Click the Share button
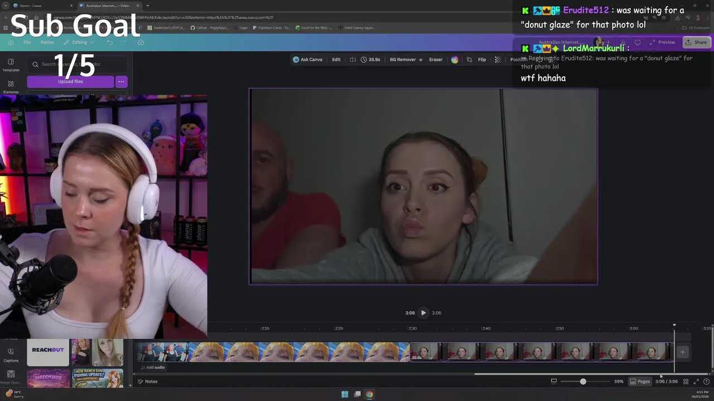The image size is (714, 401). (696, 42)
